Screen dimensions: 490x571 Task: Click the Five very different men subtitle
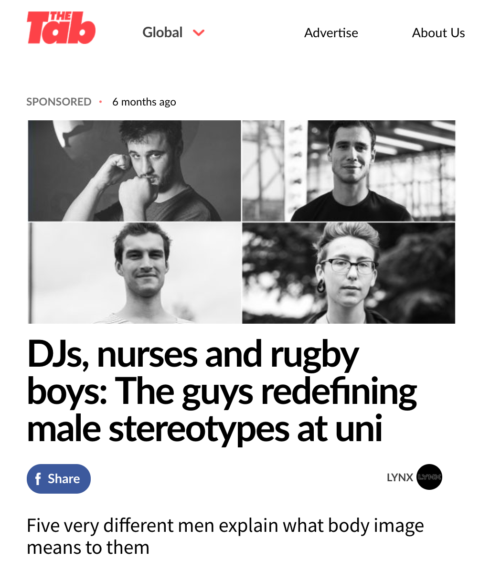pyautogui.click(x=225, y=537)
